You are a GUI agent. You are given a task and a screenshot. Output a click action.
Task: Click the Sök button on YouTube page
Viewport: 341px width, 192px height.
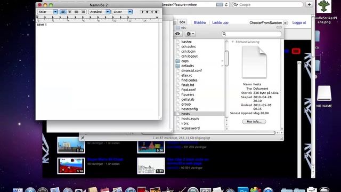coord(182,22)
